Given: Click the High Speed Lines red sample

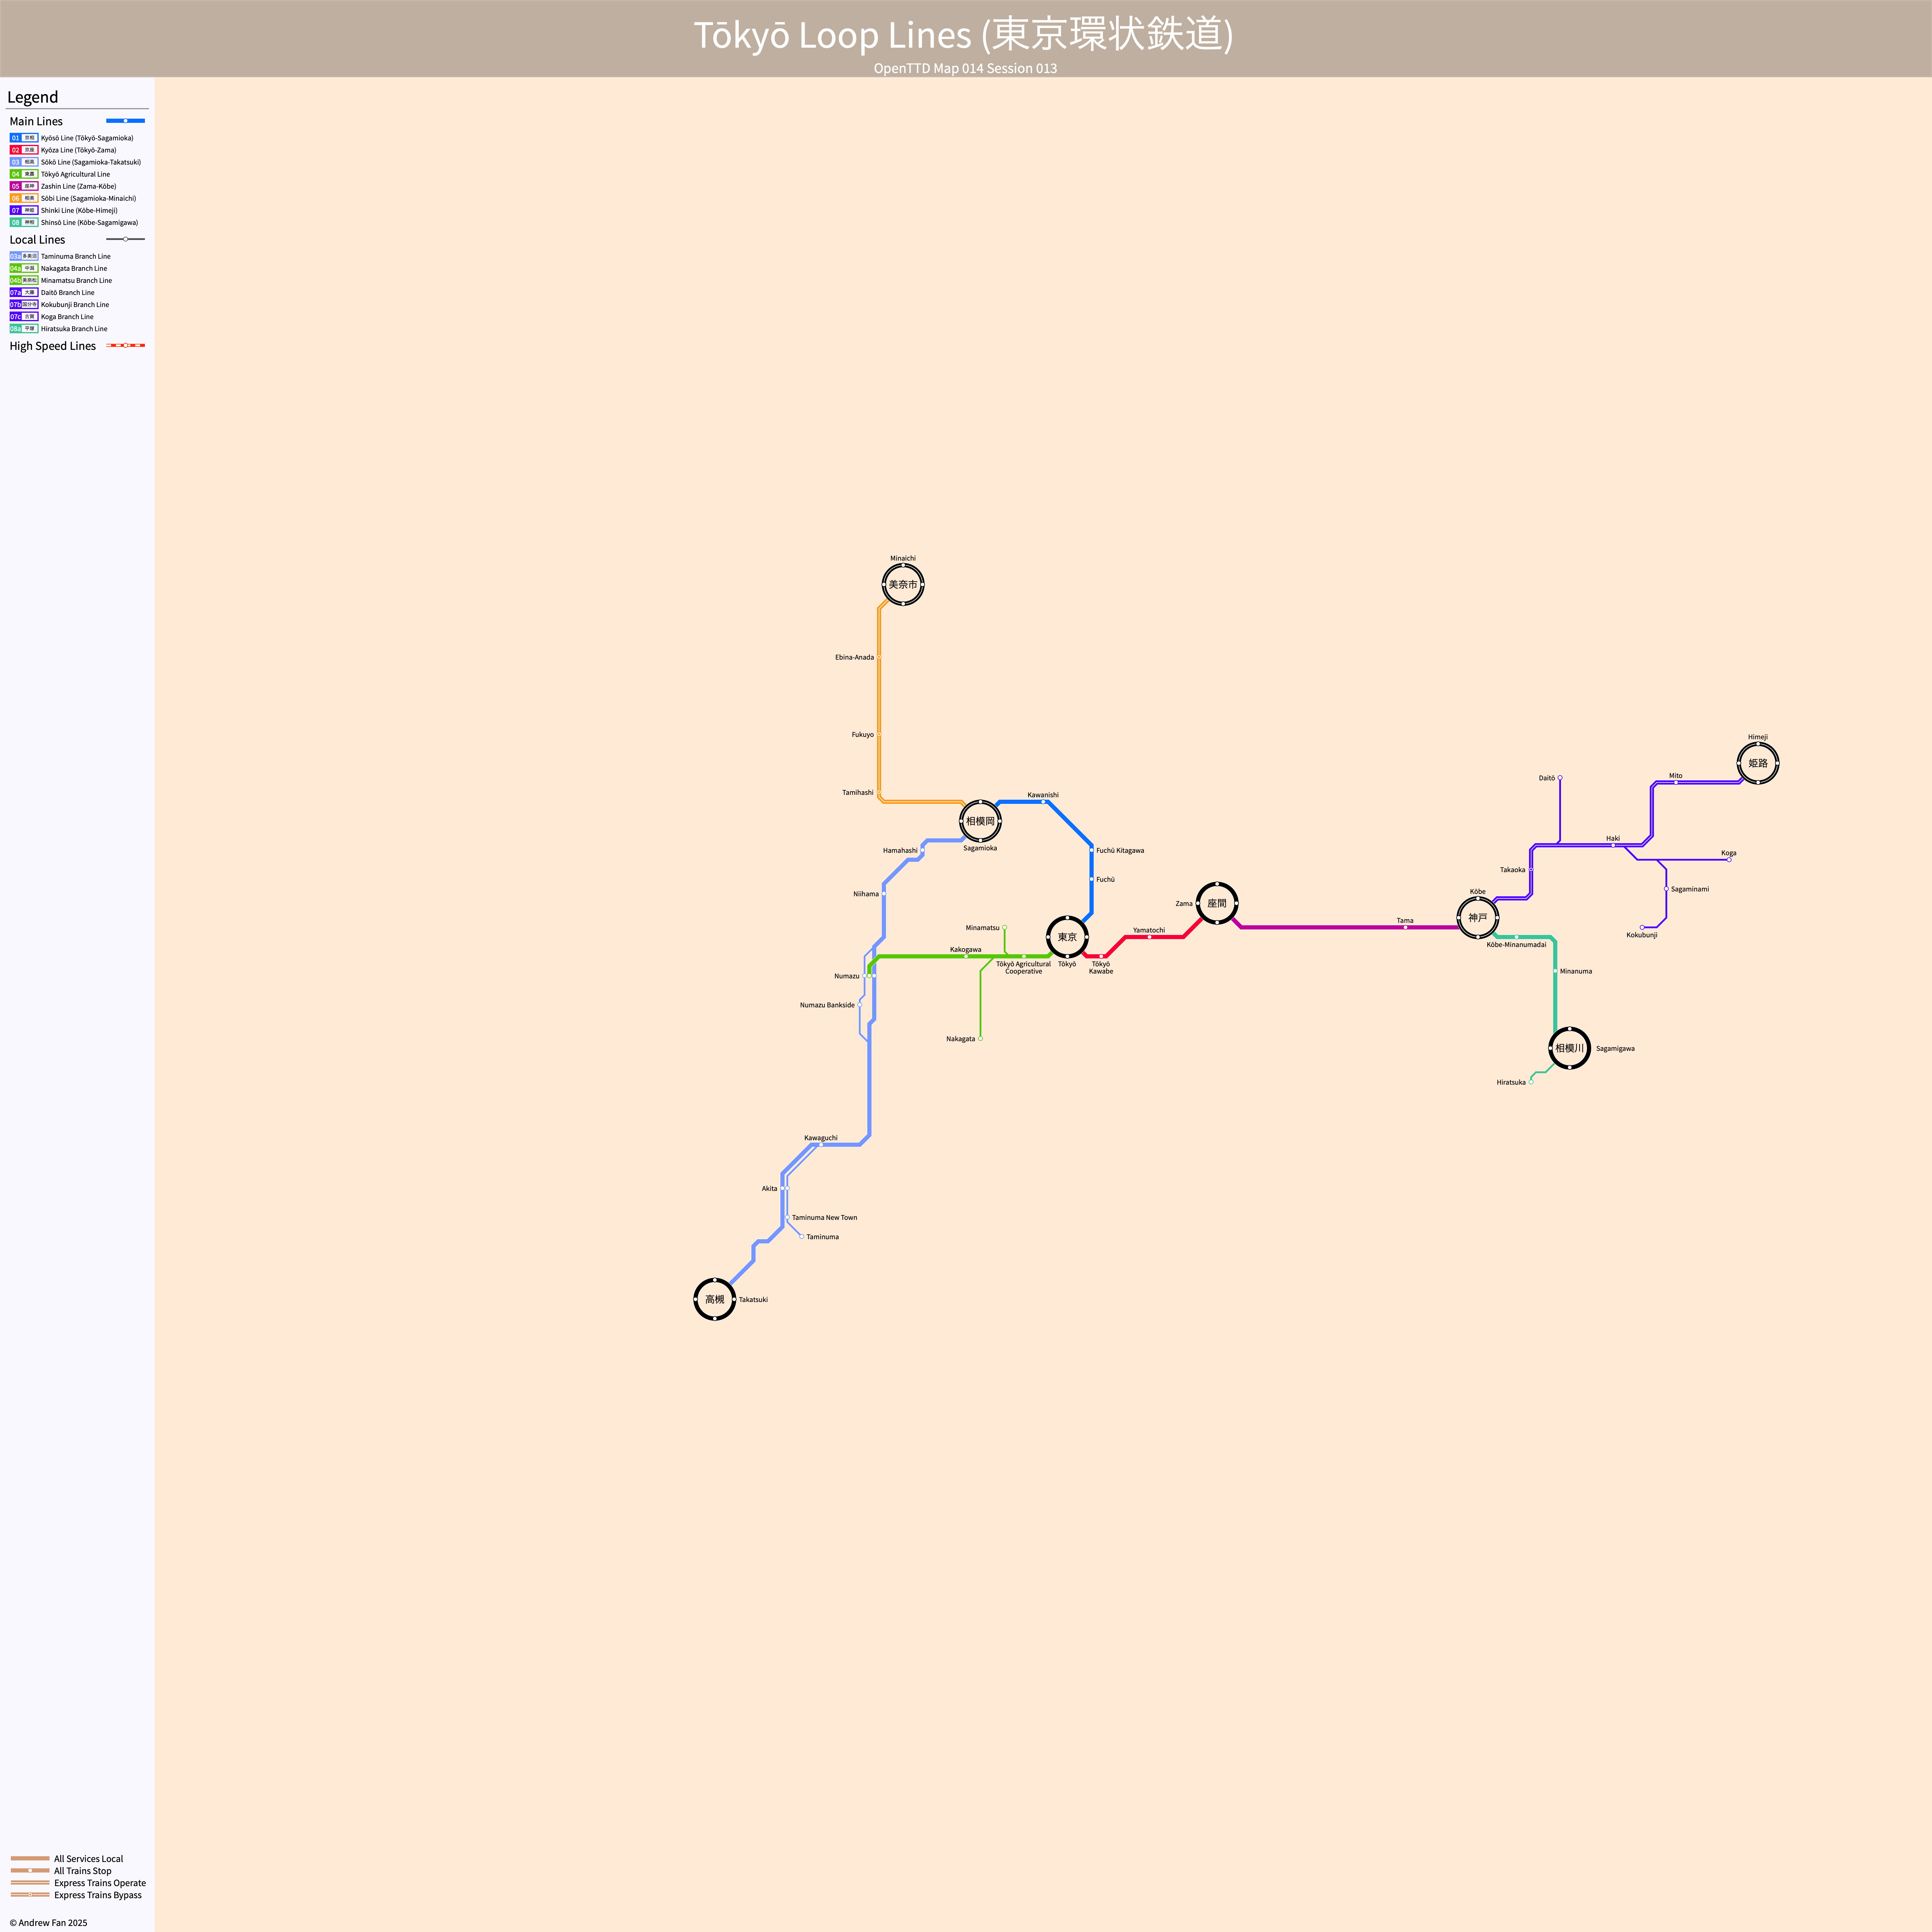Looking at the screenshot, I should 125,345.
